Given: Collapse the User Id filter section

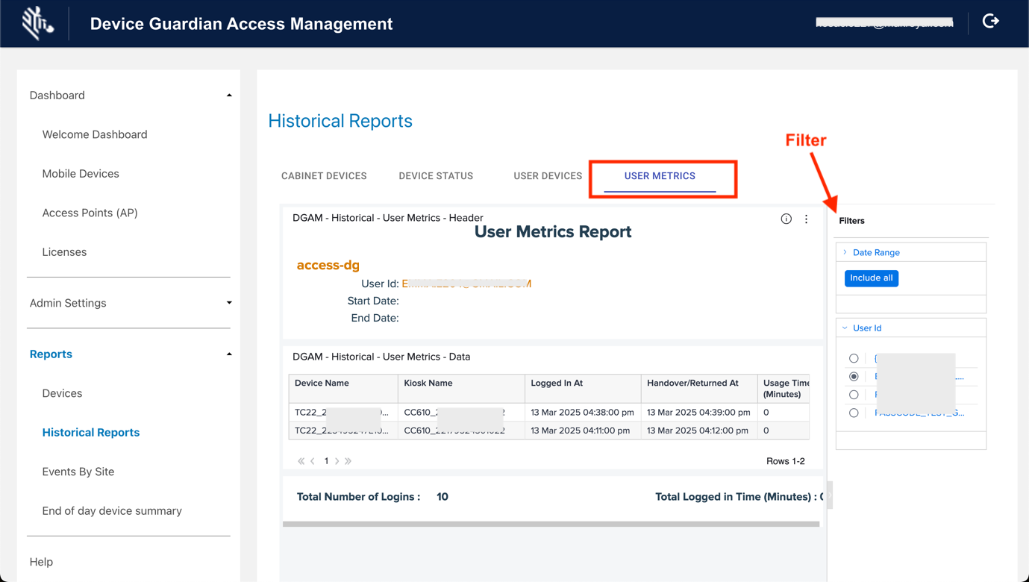Looking at the screenshot, I should pos(866,328).
